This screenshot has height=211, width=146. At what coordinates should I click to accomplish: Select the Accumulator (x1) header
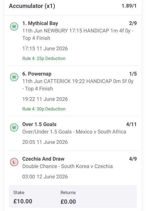pos(32,6)
